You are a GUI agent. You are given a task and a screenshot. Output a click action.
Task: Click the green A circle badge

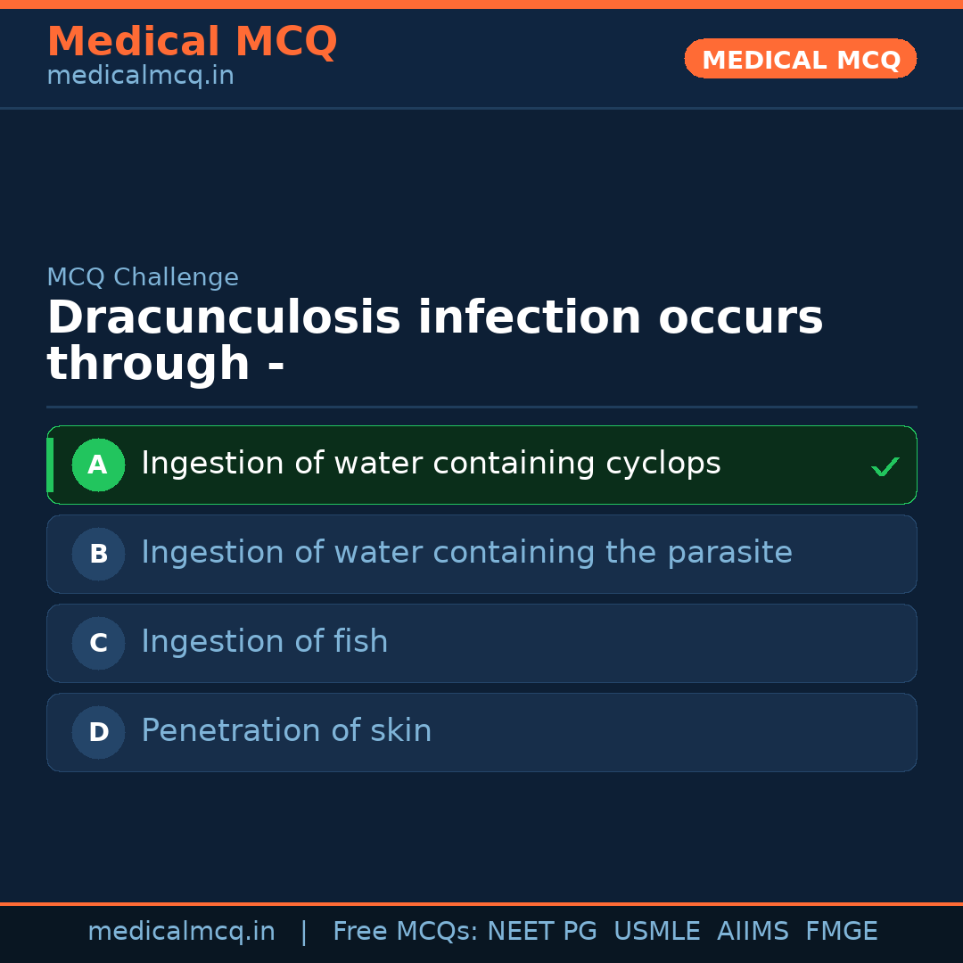point(98,465)
